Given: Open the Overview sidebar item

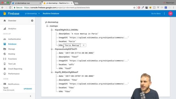Looking at the screenshot, I should click(12, 21).
